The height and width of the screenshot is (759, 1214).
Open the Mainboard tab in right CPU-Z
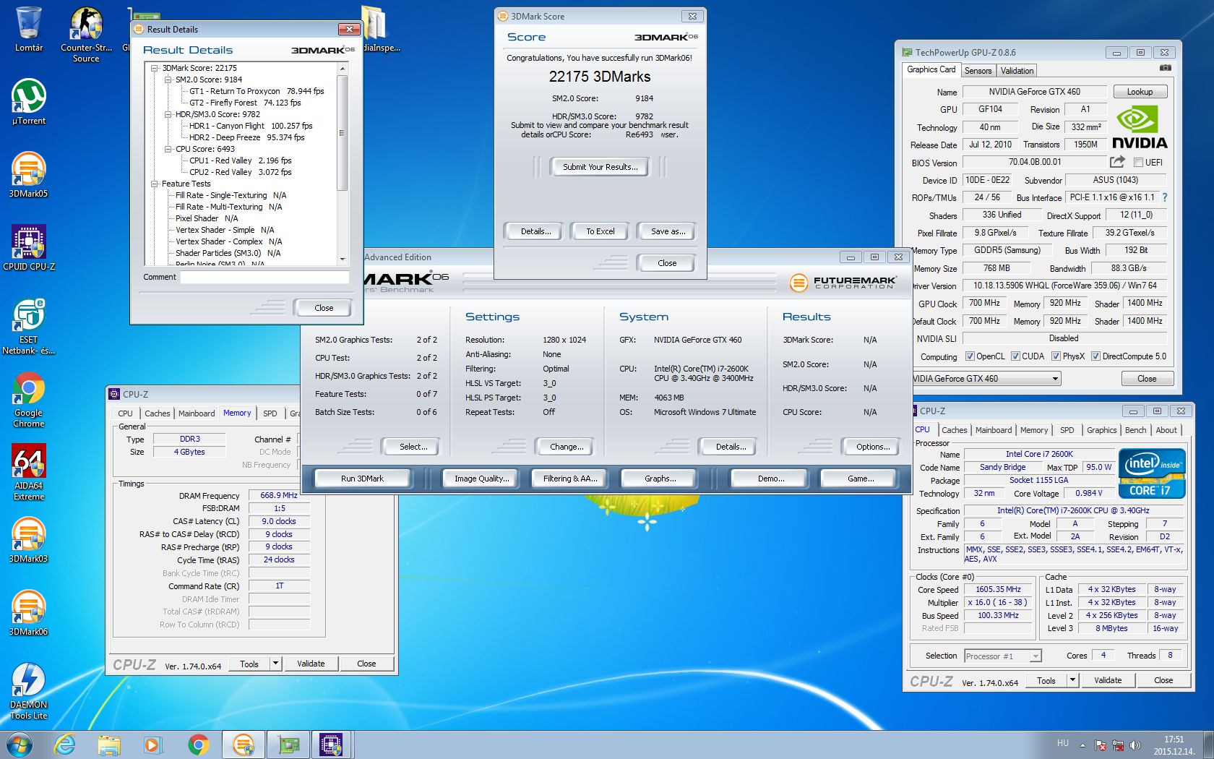tap(994, 430)
